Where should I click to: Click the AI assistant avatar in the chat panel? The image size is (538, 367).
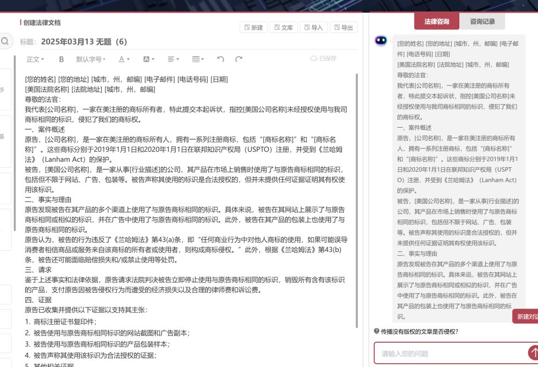[x=380, y=40]
